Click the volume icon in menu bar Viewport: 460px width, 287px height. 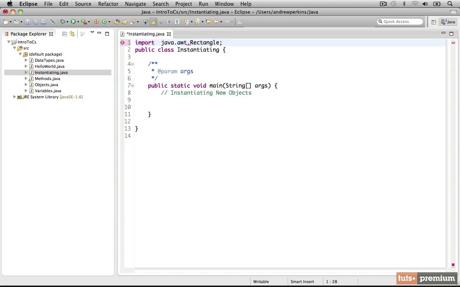tap(425, 4)
